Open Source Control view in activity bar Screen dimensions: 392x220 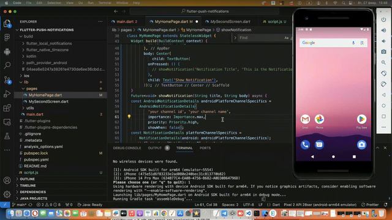pos(7,80)
